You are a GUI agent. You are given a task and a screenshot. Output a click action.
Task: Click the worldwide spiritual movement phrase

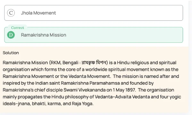117,69
